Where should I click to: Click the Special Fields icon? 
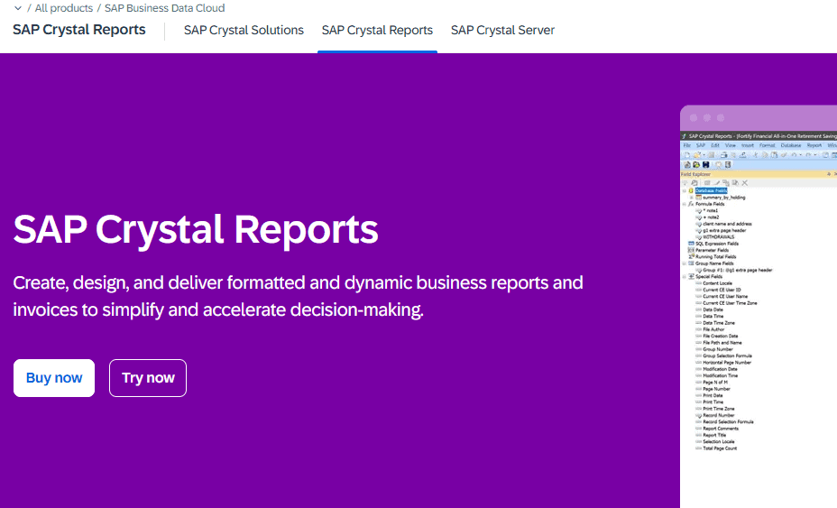click(691, 276)
